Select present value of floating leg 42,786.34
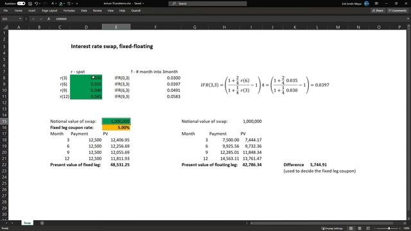411x231 pixels. point(252,165)
